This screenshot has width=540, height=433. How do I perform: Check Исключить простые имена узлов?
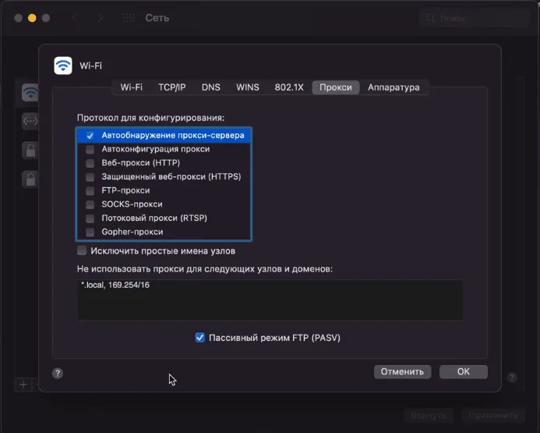[82, 250]
